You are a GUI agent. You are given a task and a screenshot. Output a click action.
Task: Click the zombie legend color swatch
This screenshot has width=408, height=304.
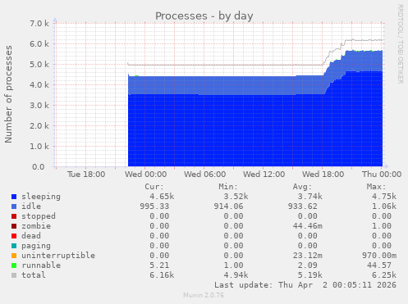[14, 226]
